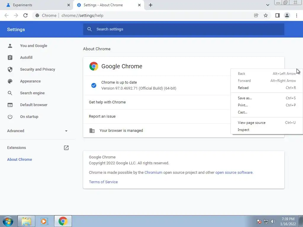The image size is (303, 227).
Task: Open Appearance settings
Action: (x=30, y=81)
